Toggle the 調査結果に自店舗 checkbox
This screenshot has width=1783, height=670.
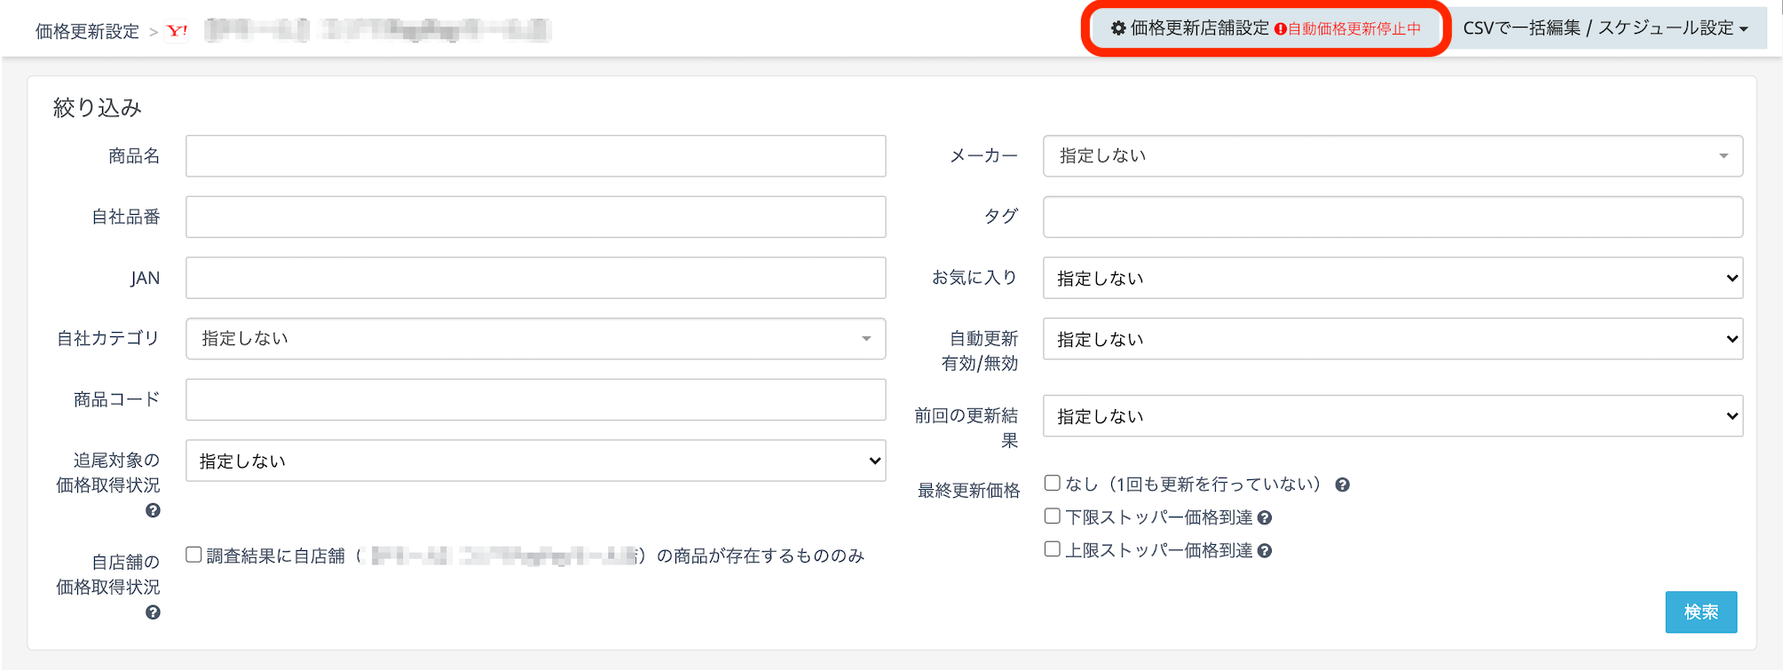coord(193,555)
